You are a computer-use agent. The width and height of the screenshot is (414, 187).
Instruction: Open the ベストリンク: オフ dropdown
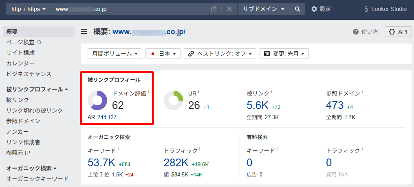click(220, 54)
